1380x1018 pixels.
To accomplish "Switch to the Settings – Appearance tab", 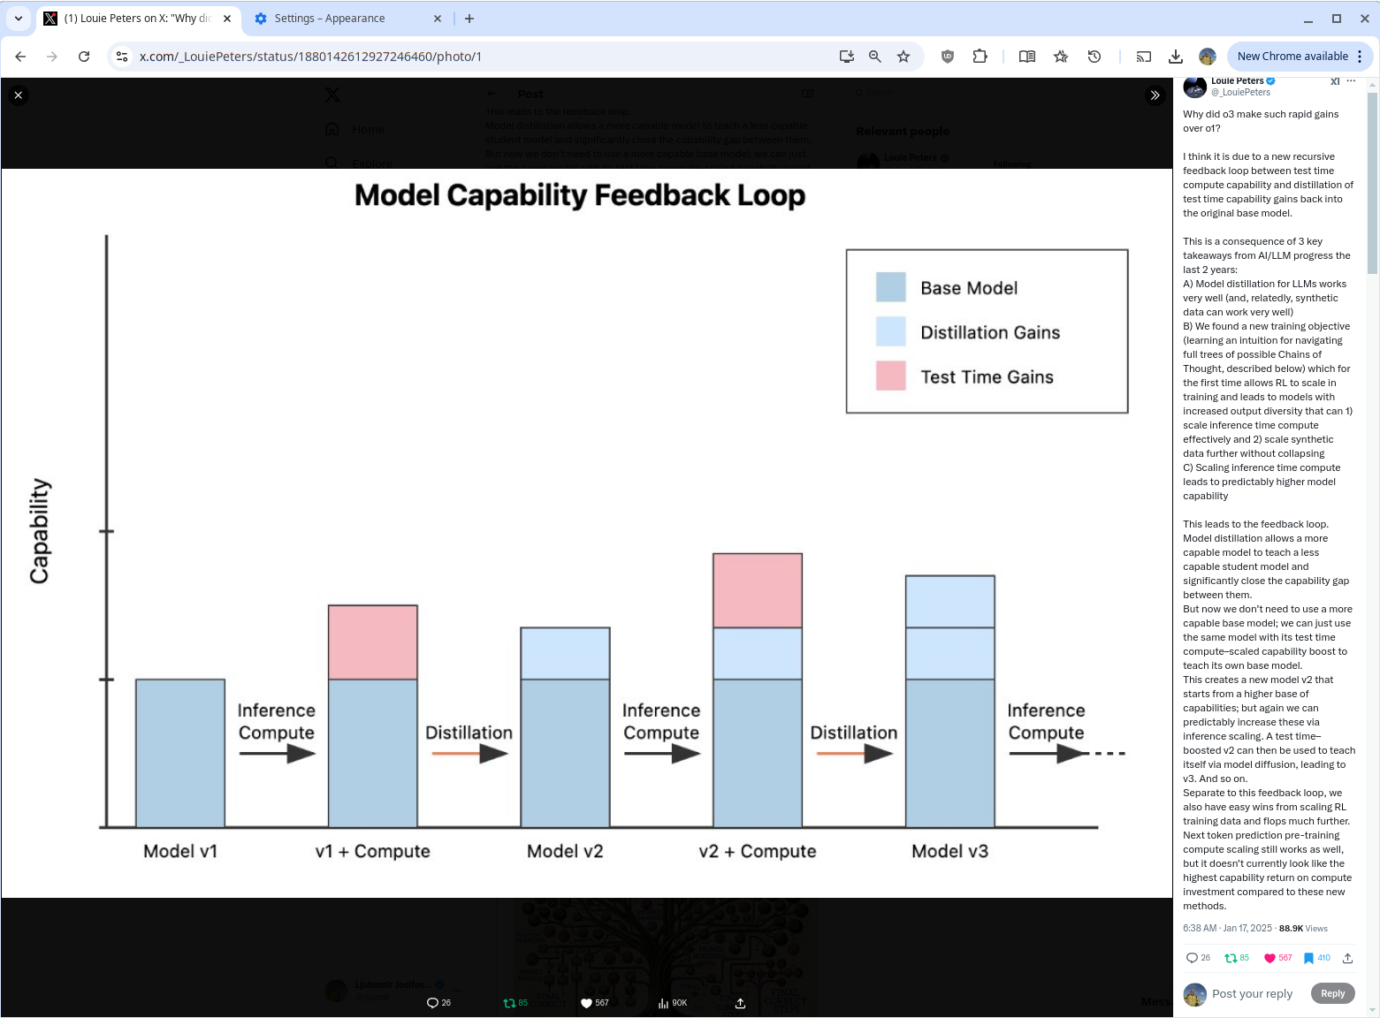I will [x=329, y=19].
